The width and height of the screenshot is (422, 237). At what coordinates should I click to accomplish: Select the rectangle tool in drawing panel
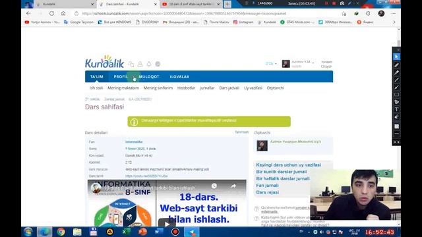tap(396, 95)
